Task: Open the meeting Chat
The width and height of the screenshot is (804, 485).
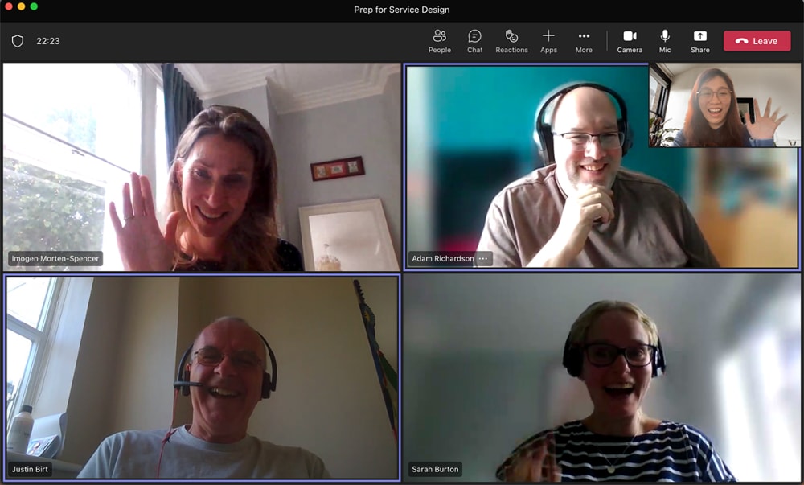Action: pyautogui.click(x=474, y=40)
